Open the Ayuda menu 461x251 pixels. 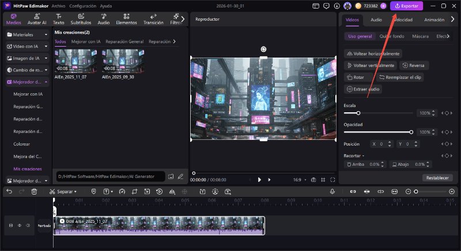tap(106, 6)
